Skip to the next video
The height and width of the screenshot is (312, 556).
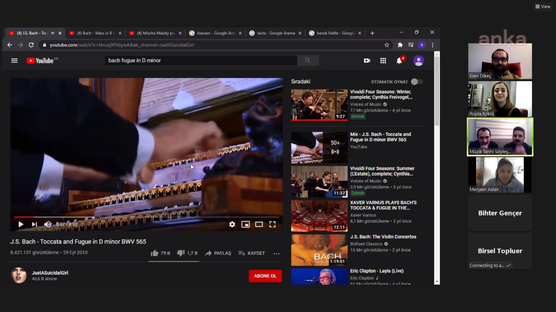[34, 224]
